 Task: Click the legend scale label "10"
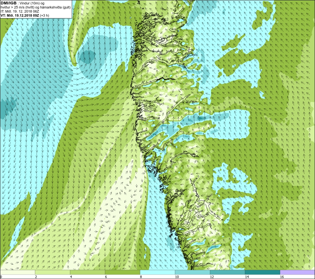177,277
